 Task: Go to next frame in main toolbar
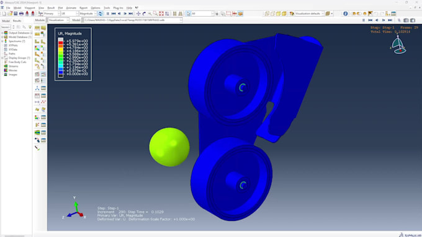pos(125,14)
